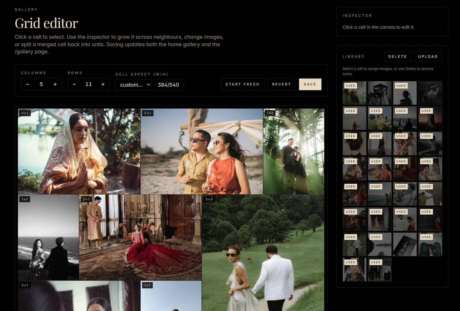460x311 pixels.
Task: Click the 'Grid editor' heading
Action: tap(46, 23)
